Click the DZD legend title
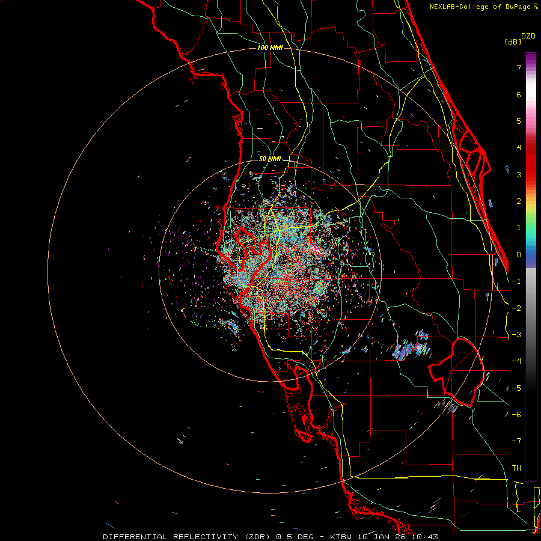Viewport: 541px width, 541px height. pyautogui.click(x=528, y=36)
